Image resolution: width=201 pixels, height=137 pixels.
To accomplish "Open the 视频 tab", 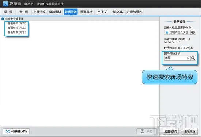I will point(8,12).
